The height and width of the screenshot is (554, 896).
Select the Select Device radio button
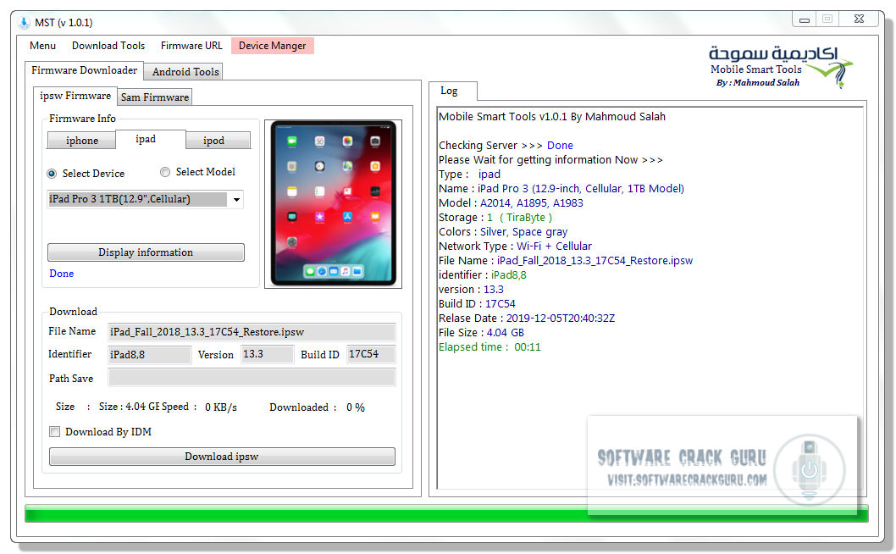click(52, 174)
